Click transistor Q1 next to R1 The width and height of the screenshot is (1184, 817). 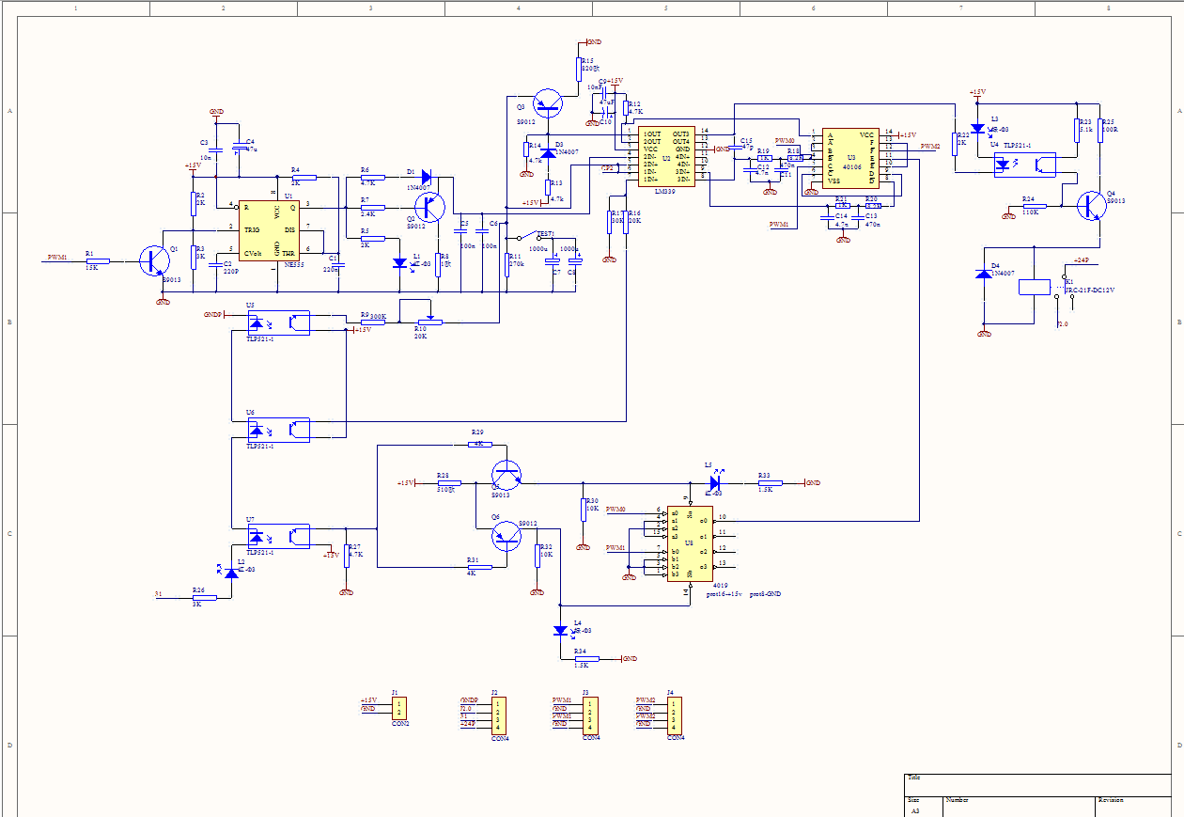point(156,260)
